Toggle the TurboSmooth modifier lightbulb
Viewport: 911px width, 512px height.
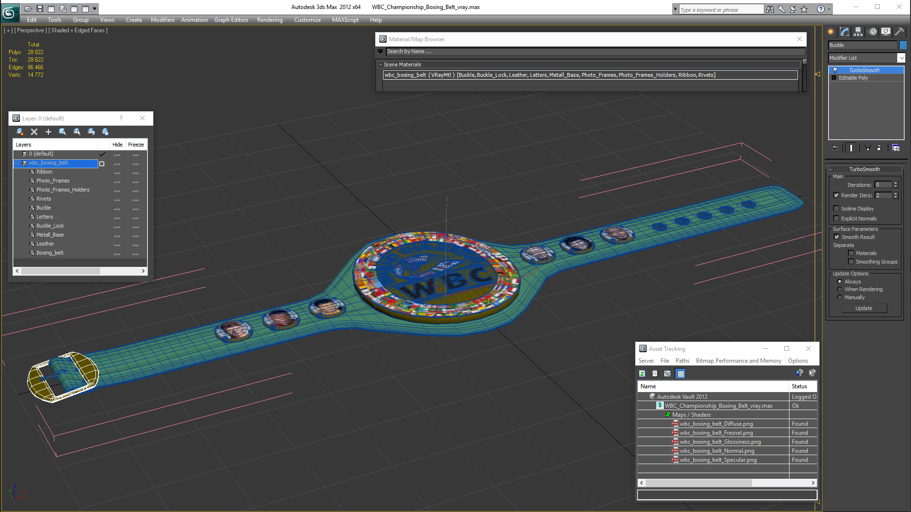(835, 70)
